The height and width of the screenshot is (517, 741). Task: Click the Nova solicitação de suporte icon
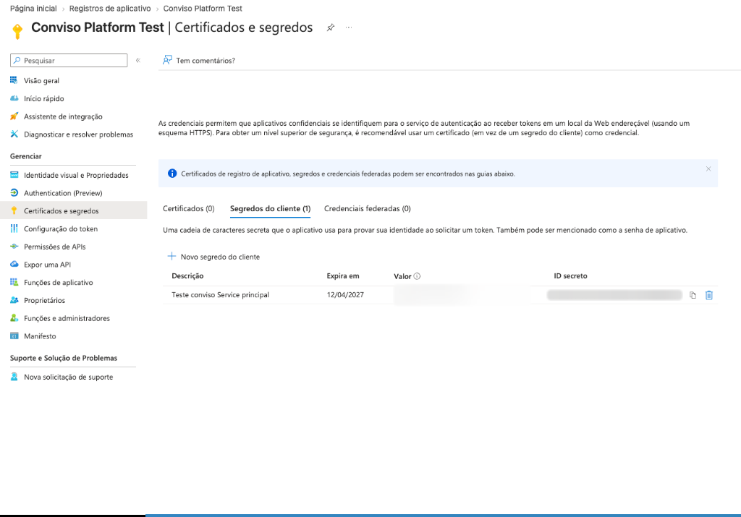tap(14, 377)
